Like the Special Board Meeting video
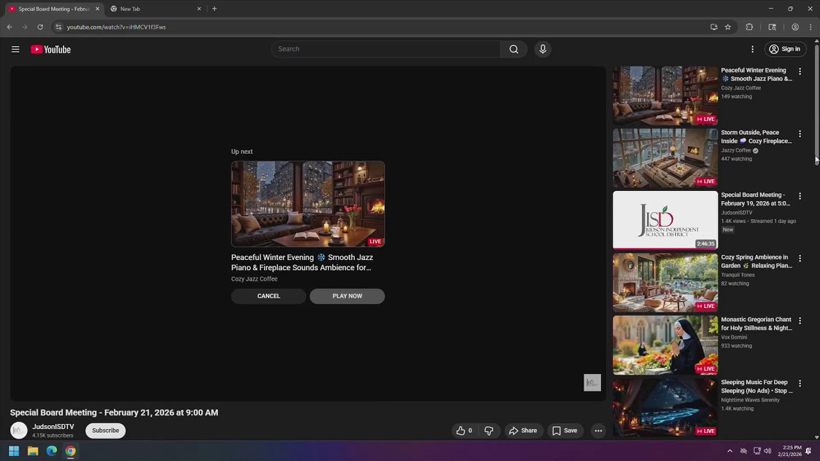 (464, 431)
